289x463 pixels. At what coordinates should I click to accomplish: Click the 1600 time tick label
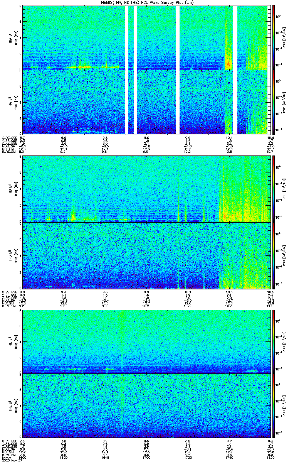[x=23, y=457]
